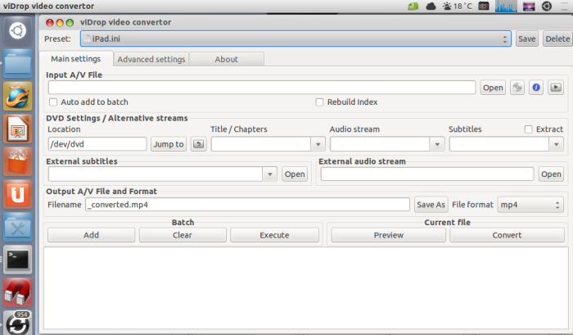573x335 pixels.
Task: Open an input A/V file
Action: (x=493, y=88)
